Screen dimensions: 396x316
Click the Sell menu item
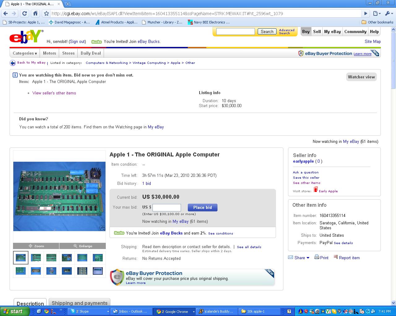pyautogui.click(x=317, y=31)
